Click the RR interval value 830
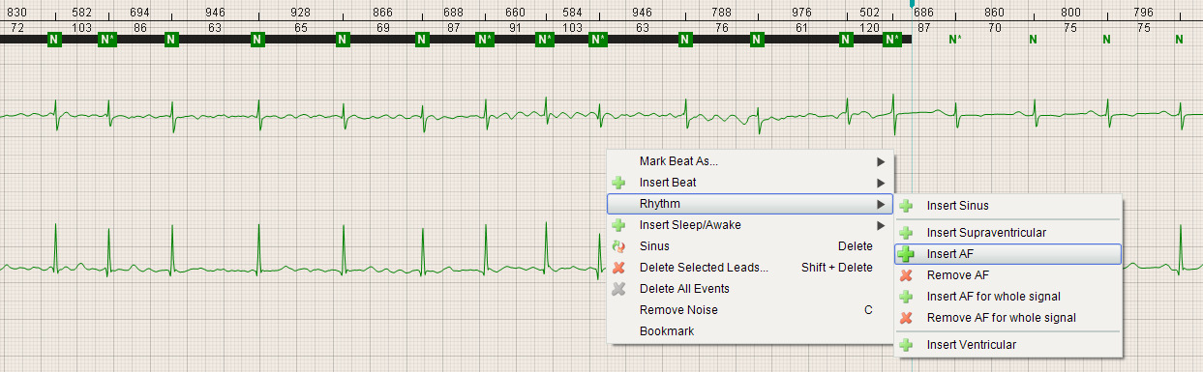 point(17,13)
